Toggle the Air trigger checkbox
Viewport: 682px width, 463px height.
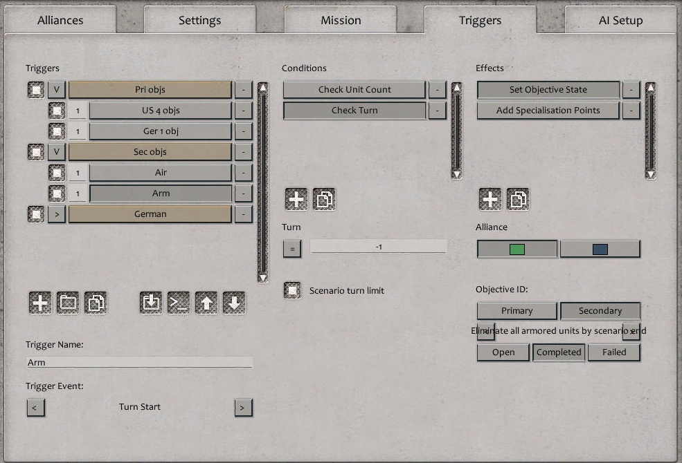[57, 173]
